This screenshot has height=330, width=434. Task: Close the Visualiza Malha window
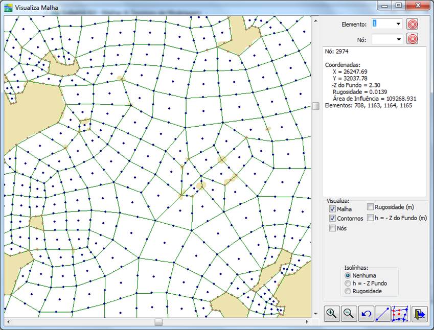(x=418, y=6)
